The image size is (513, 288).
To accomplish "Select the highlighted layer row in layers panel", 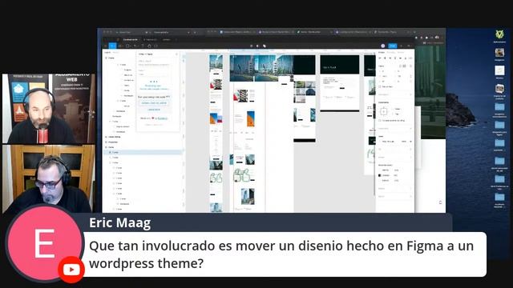I will [x=143, y=152].
